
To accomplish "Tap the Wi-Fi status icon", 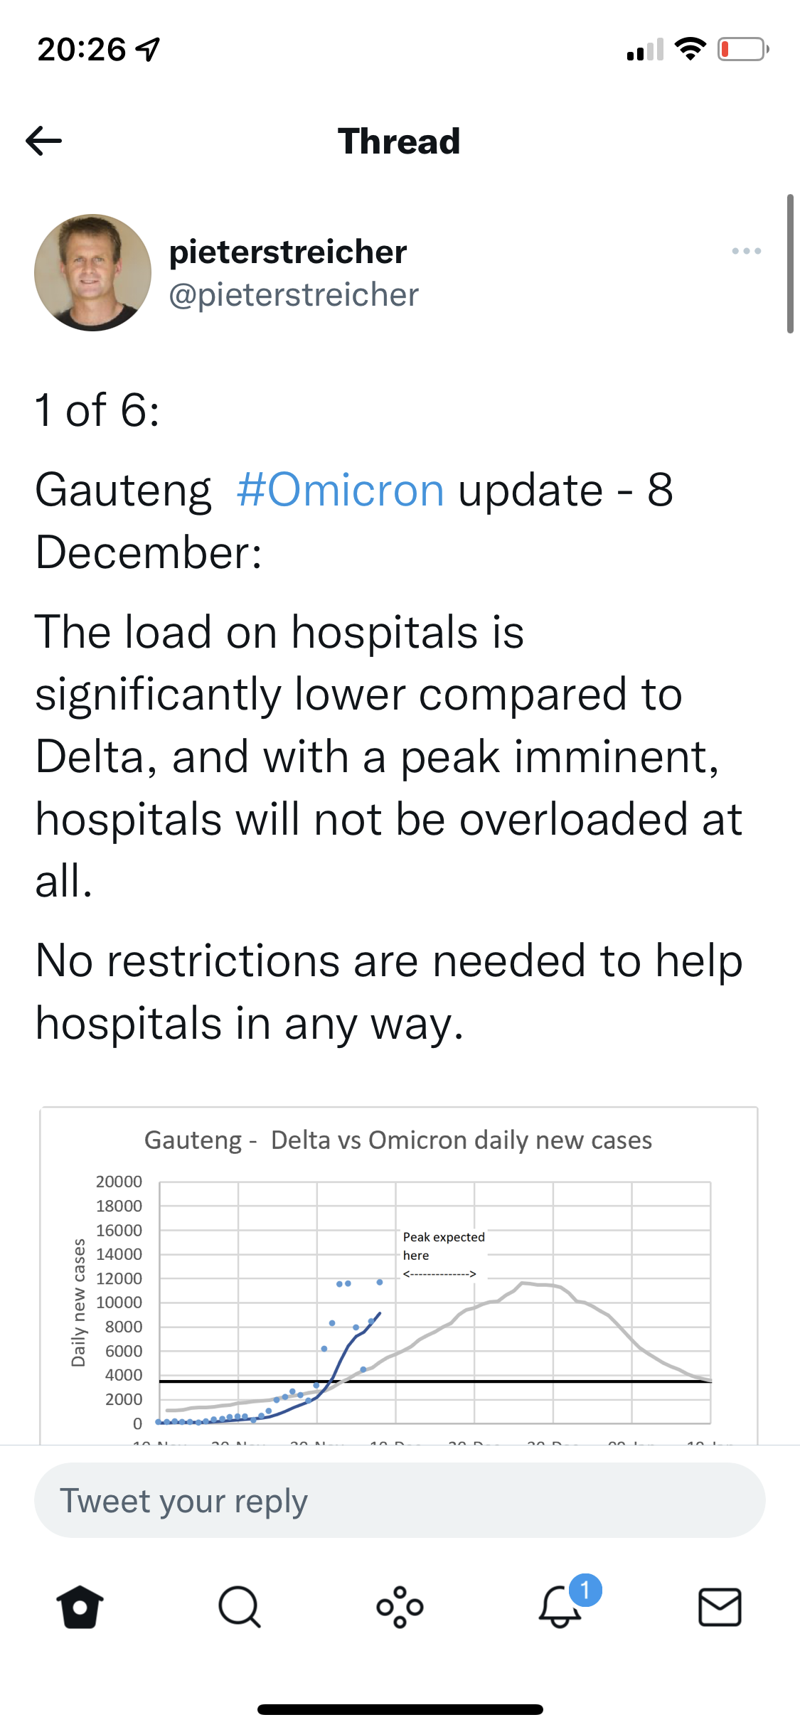I will [x=690, y=48].
